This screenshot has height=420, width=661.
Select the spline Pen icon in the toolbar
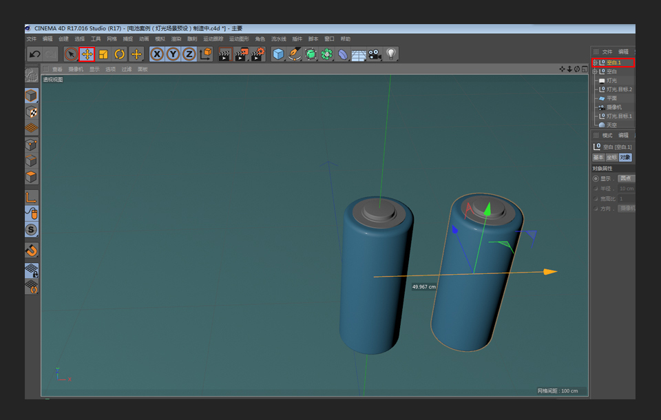293,54
